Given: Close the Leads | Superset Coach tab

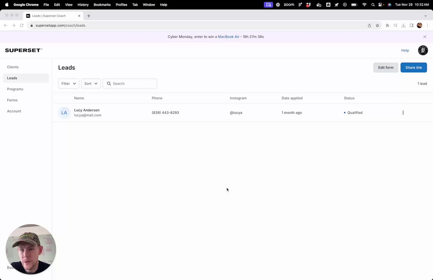Looking at the screenshot, I should click(79, 16).
